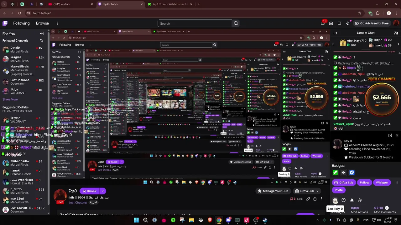Open the Browse page
The height and width of the screenshot is (225, 401).
pyautogui.click(x=42, y=23)
